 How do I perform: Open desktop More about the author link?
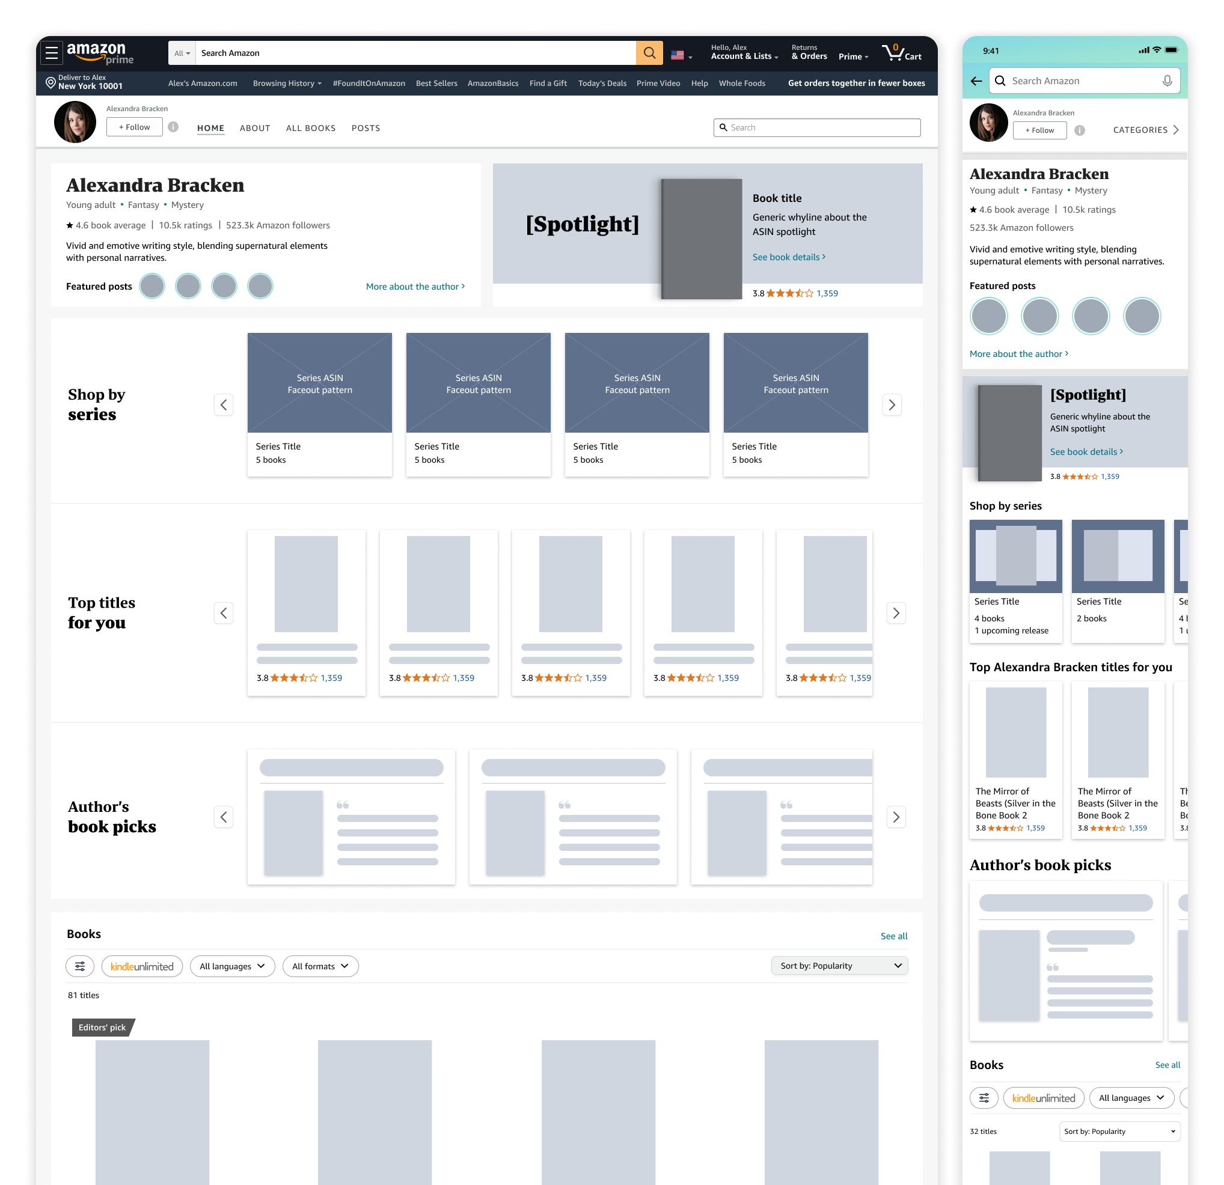(x=415, y=287)
